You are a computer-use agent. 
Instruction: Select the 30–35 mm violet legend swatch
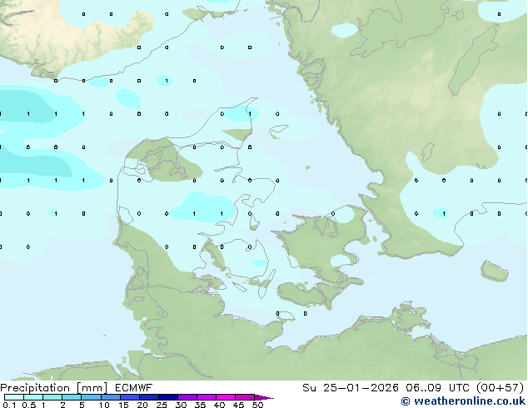[187, 397]
